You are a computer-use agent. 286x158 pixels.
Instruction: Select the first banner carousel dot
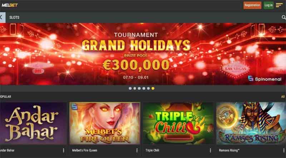130,88
